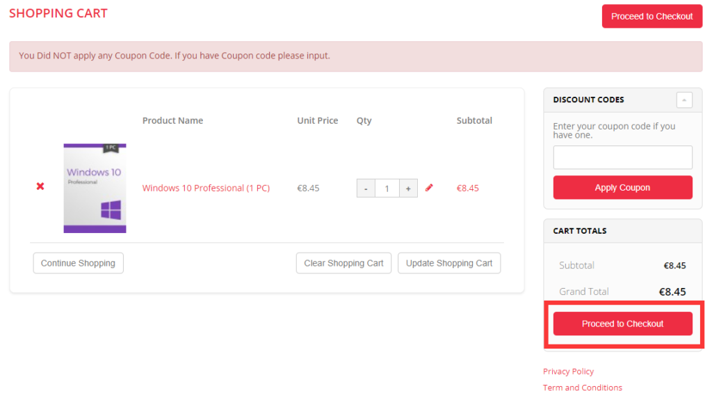Screen dimensions: 712x398
Task: Increase quantity with the plus button
Action: click(408, 189)
